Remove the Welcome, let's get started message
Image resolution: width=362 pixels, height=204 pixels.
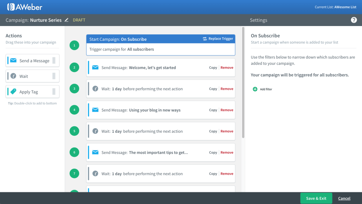point(227,67)
